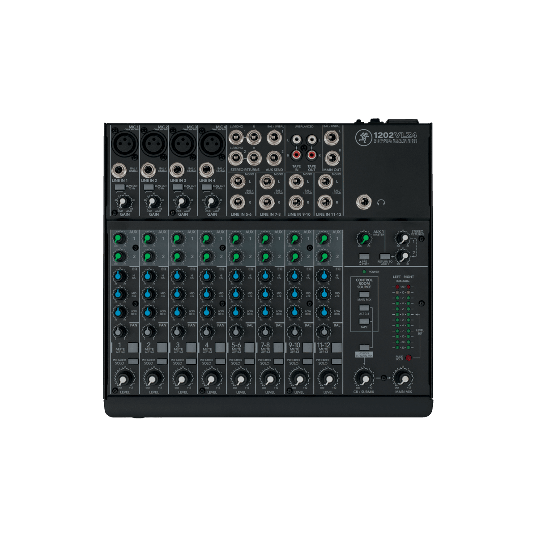Toggle the RETURN TO AUX 1 switch
Image resolution: width=537 pixels, height=537 pixels.
point(384,256)
